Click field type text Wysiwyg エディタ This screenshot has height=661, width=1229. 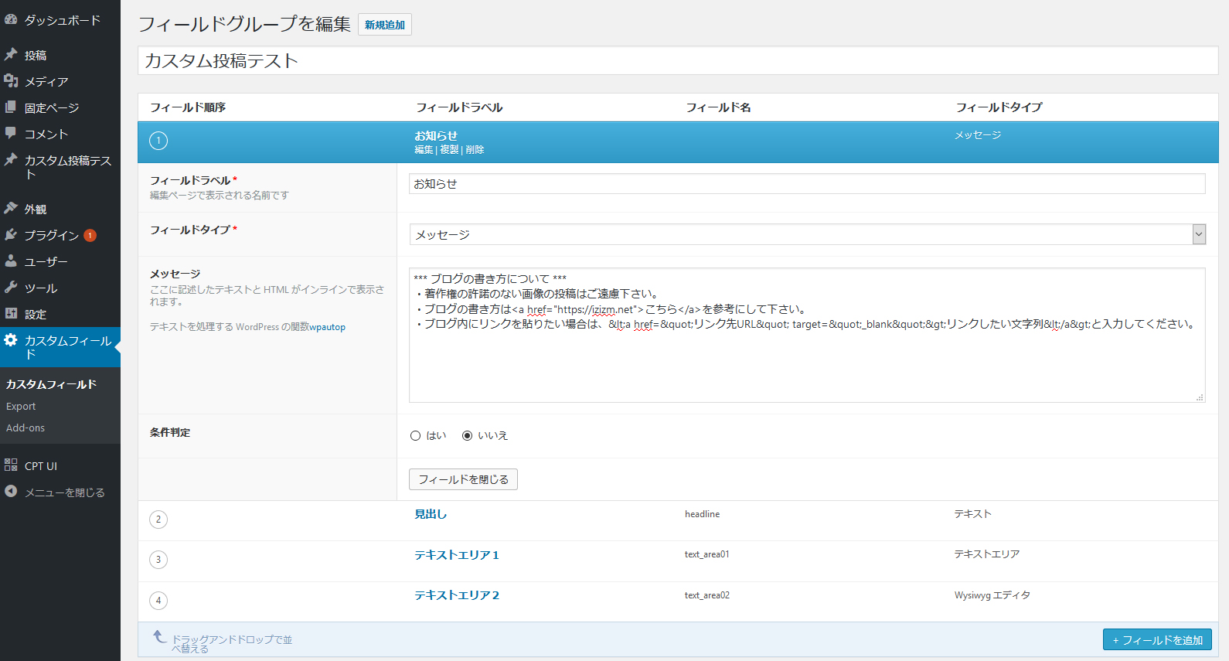pos(992,595)
